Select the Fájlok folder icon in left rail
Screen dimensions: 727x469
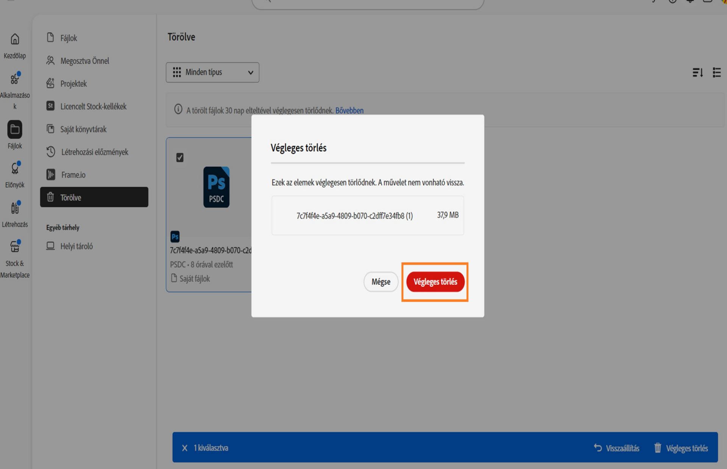pyautogui.click(x=15, y=129)
